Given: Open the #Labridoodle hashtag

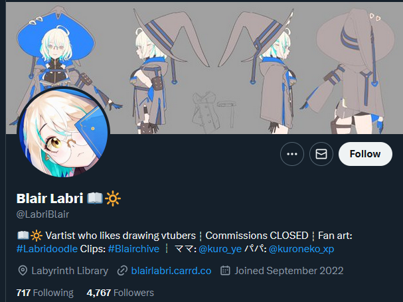Looking at the screenshot, I should (x=47, y=249).
